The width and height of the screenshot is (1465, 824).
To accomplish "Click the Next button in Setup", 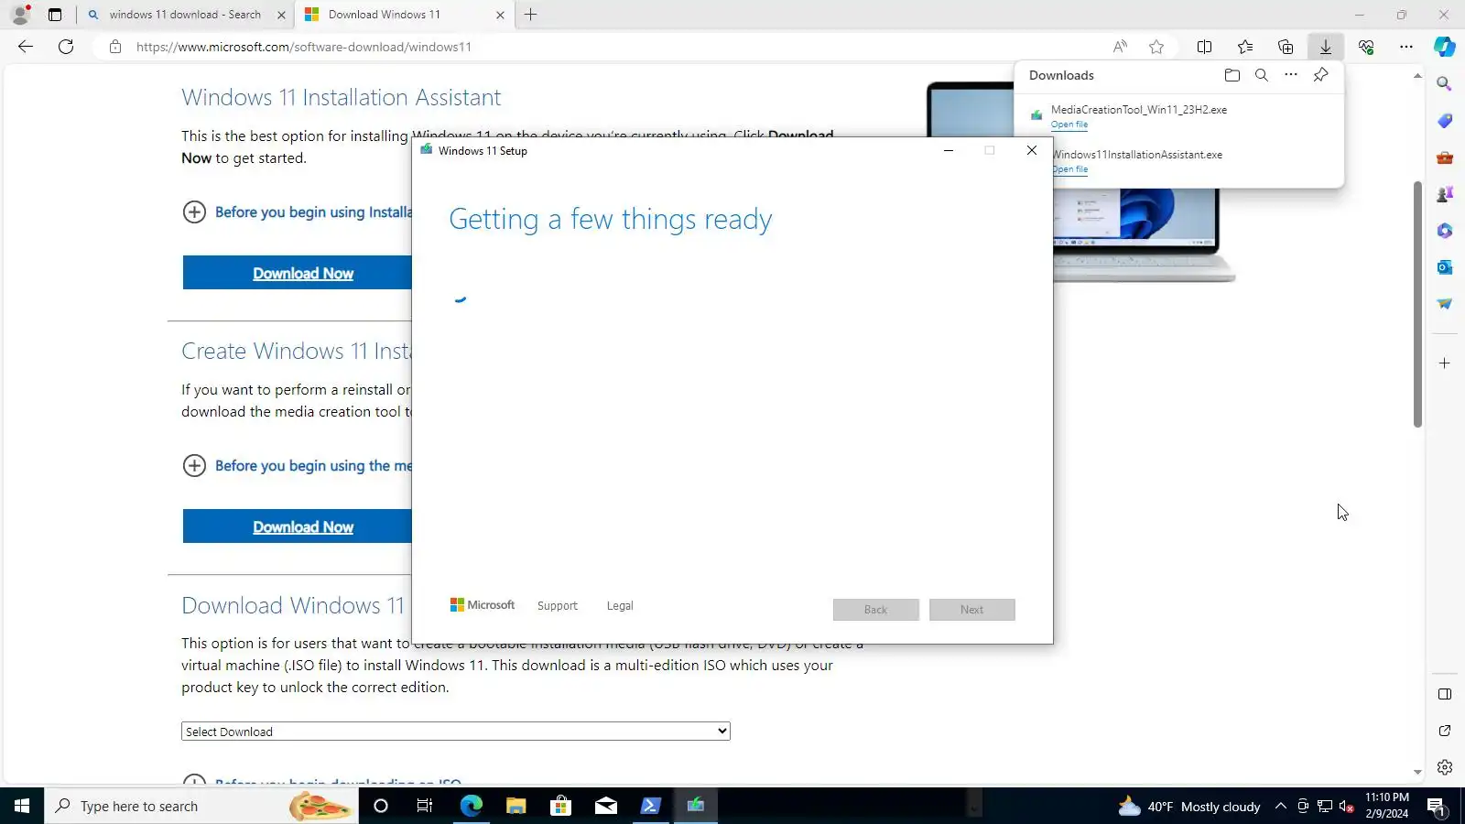I will click(972, 610).
